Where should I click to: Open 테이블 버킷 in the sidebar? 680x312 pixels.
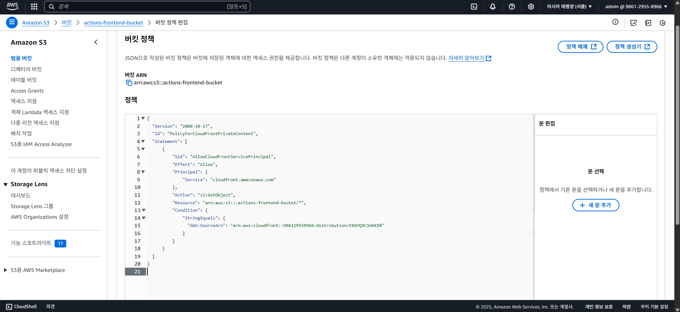click(24, 80)
